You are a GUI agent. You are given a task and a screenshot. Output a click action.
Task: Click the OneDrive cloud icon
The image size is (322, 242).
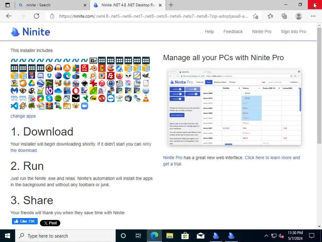pos(58,91)
